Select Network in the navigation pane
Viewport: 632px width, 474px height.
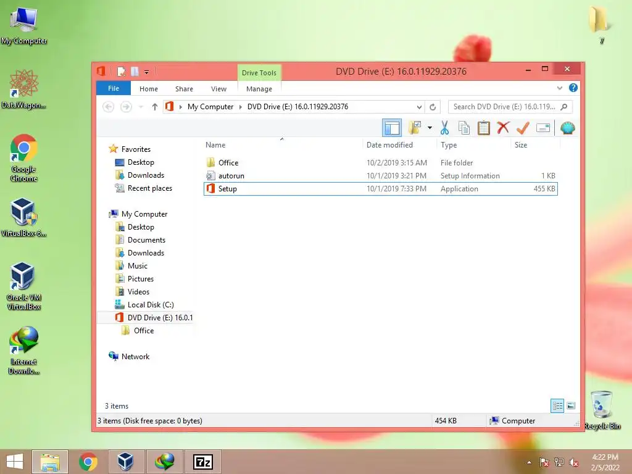coord(135,356)
